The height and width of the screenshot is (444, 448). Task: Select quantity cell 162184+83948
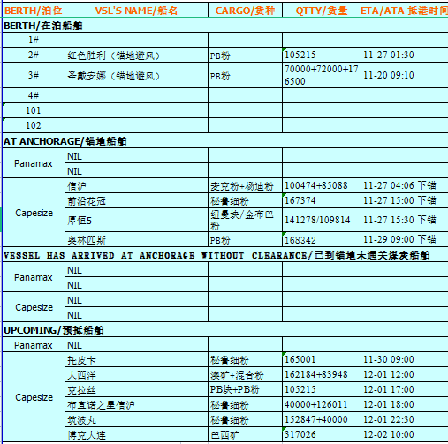click(322, 374)
